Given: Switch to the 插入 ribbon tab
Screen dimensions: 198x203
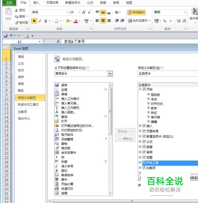Looking at the screenshot, I should click(36, 3).
